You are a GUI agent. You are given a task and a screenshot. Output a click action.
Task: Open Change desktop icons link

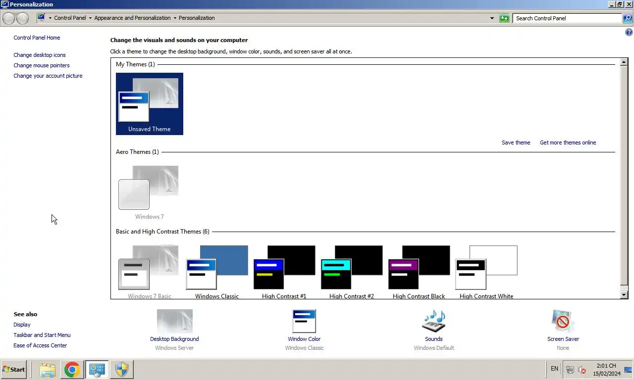tap(40, 55)
